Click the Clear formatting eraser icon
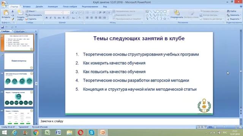Image resolution: width=243 pixels, height=136 pixels. 81,13
